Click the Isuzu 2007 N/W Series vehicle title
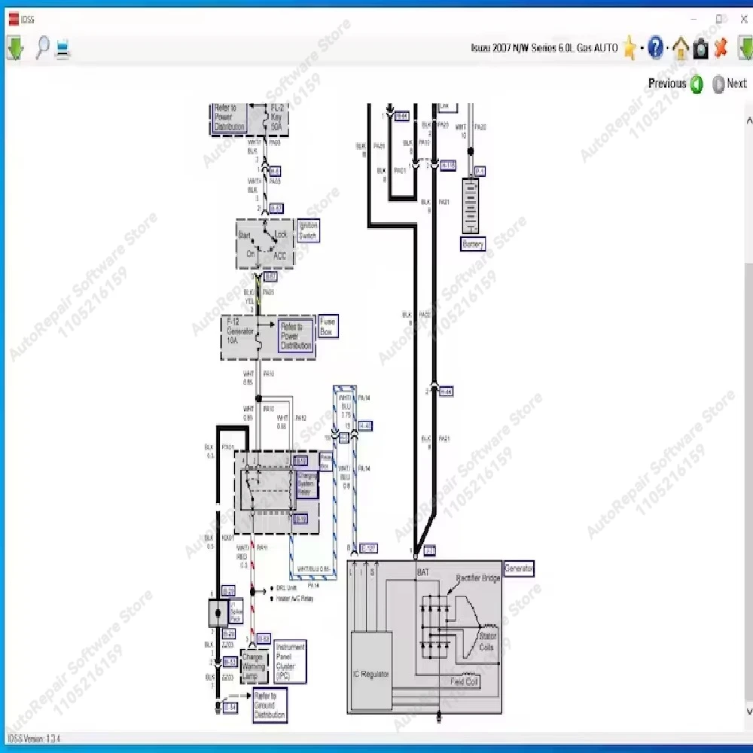 coord(544,48)
